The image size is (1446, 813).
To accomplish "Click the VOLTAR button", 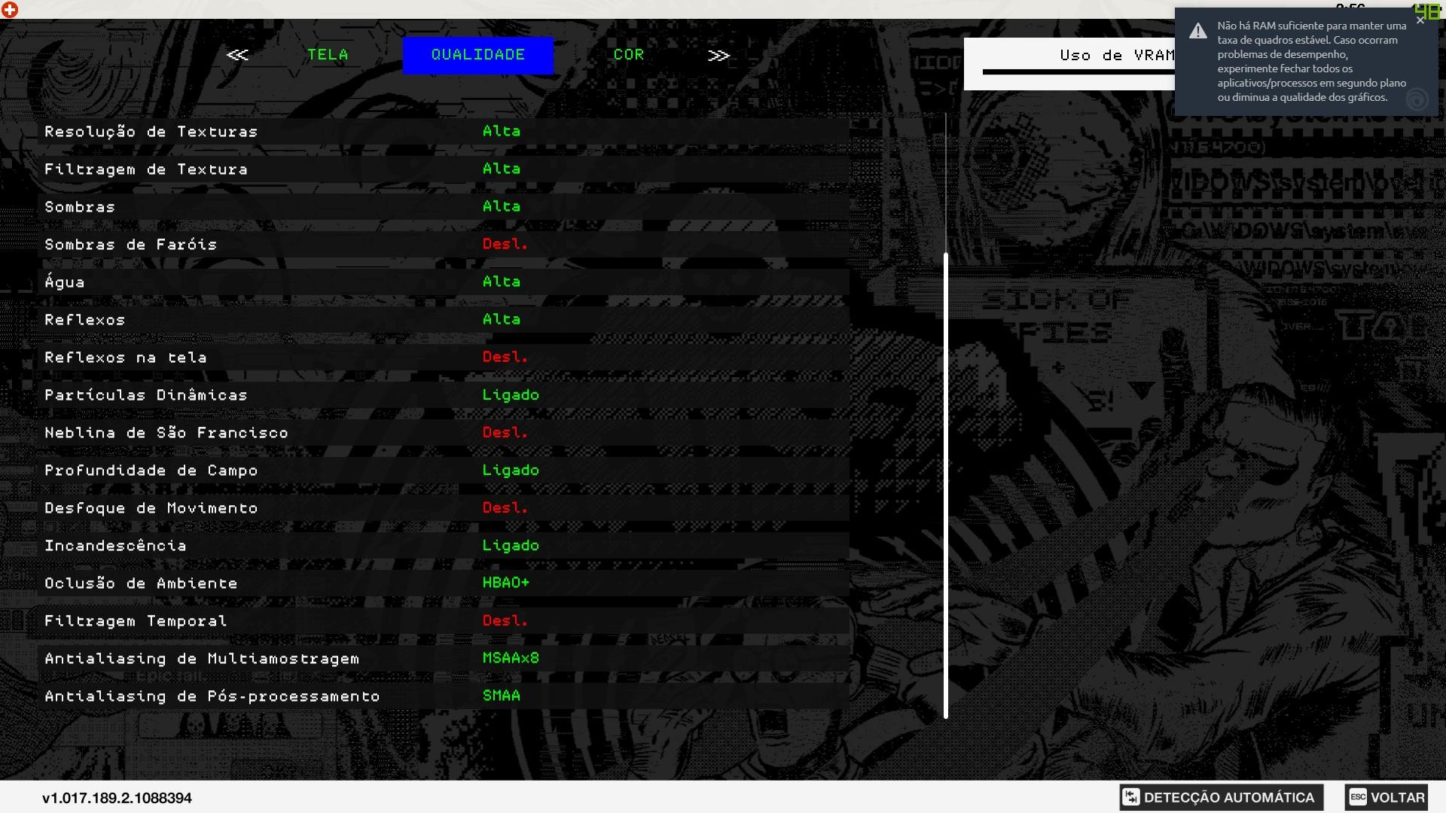I will point(1387,797).
